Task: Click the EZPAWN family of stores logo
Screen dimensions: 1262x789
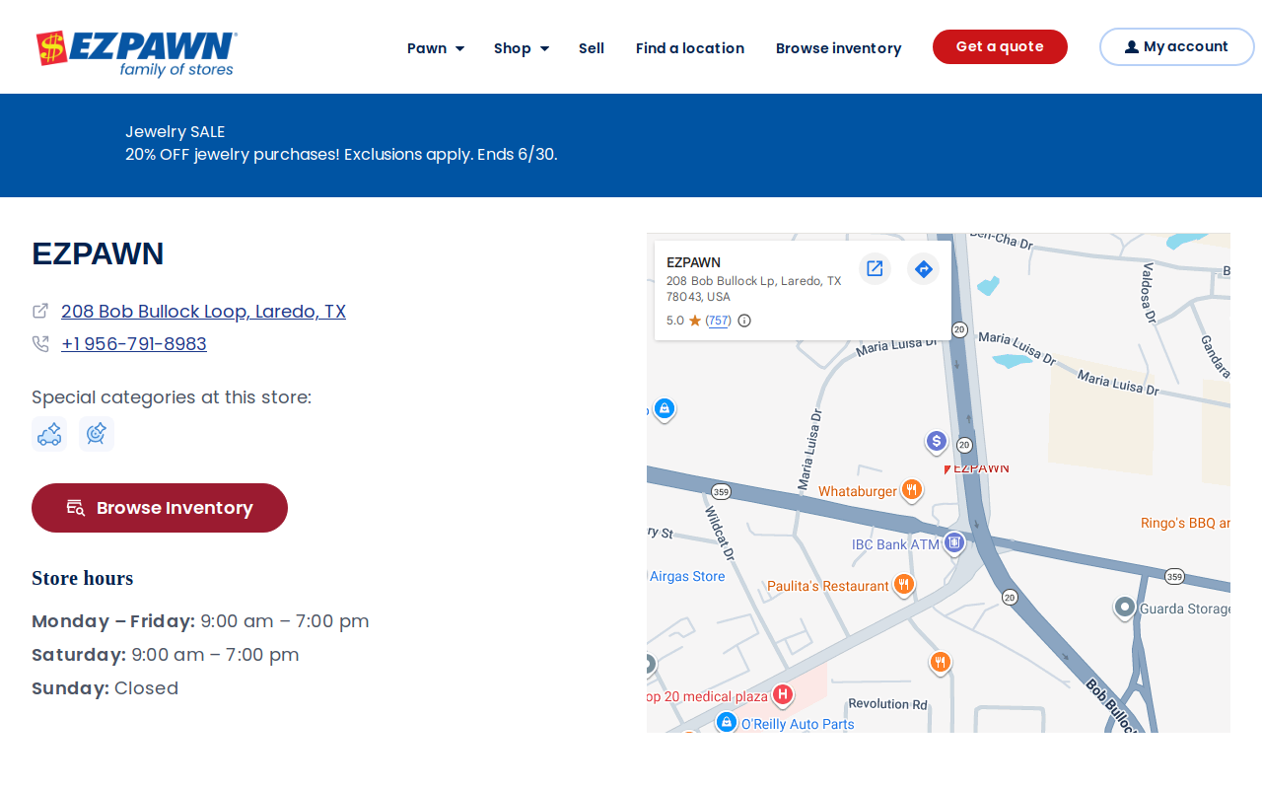Action: 136,53
